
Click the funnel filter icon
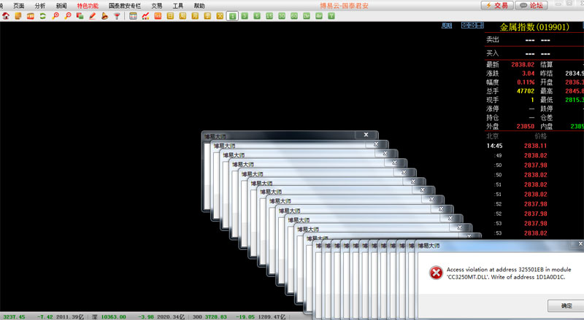pyautogui.click(x=117, y=16)
